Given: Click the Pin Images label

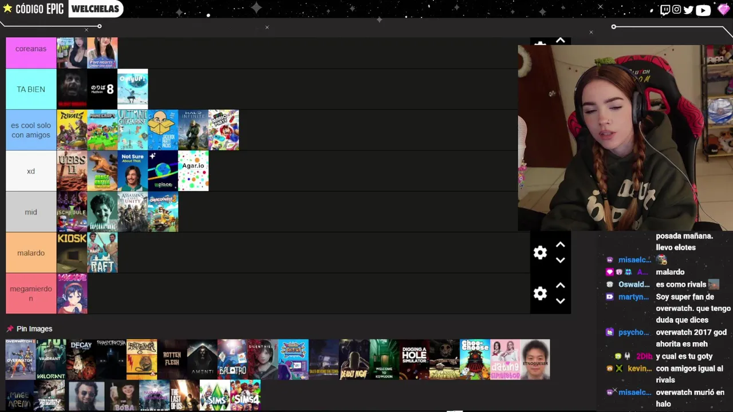Looking at the screenshot, I should click(34, 329).
